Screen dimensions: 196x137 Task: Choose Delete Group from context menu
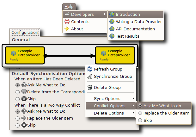click(x=111, y=87)
